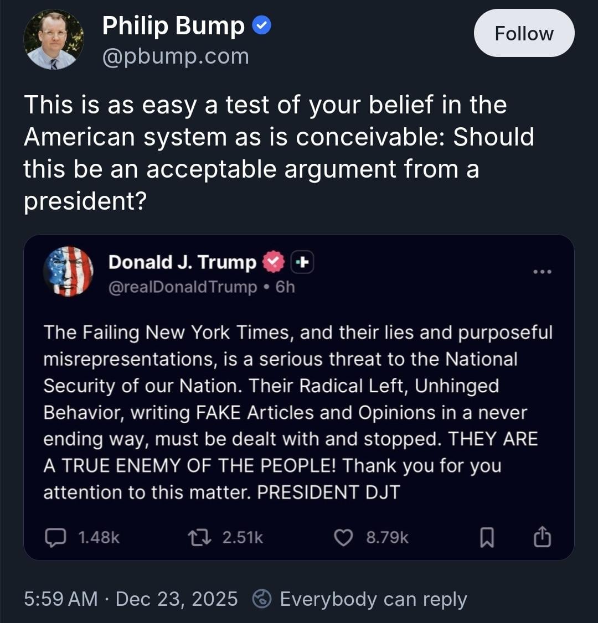Like the quoted post with the heart icon
Screen dimensions: 598x623
pos(344,537)
